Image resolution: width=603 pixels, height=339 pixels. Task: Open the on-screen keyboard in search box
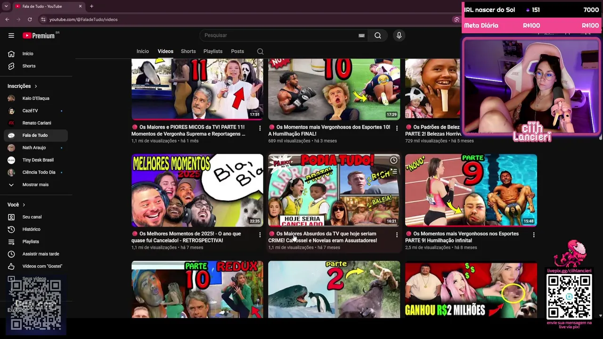point(361,35)
